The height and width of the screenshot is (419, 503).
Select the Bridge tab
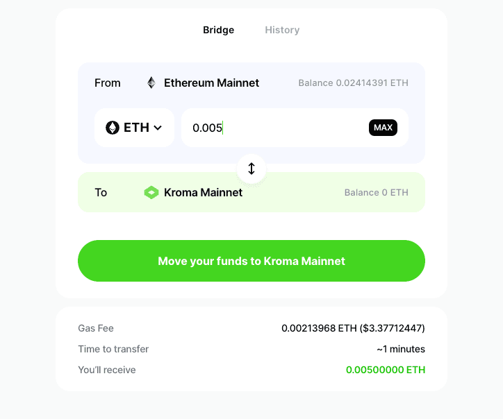pyautogui.click(x=218, y=30)
